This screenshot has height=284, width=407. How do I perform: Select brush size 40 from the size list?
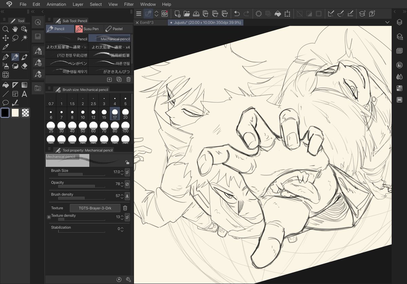(72, 126)
